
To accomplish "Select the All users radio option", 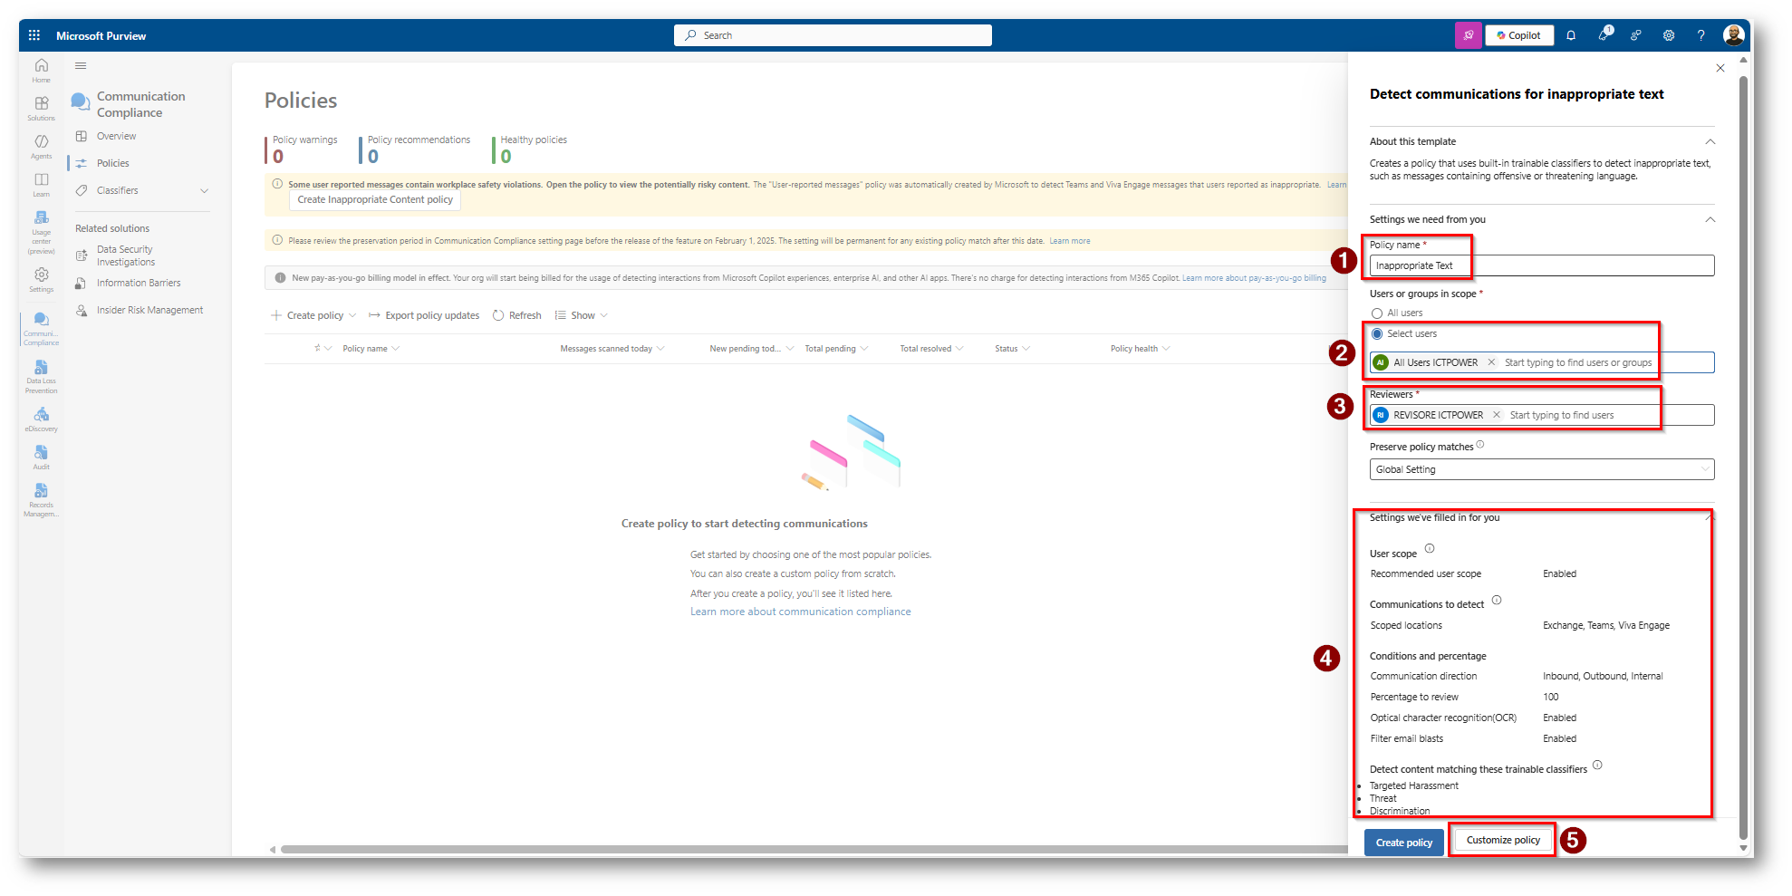I will click(x=1377, y=313).
